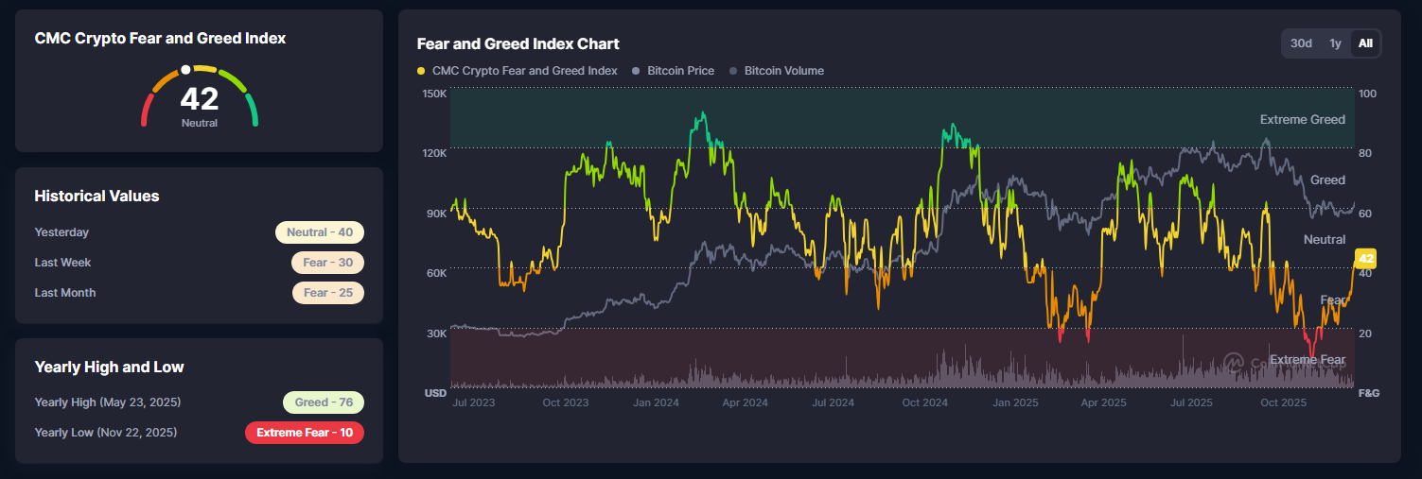Select the 30d time range tab
The image size is (1422, 479).
[1301, 43]
